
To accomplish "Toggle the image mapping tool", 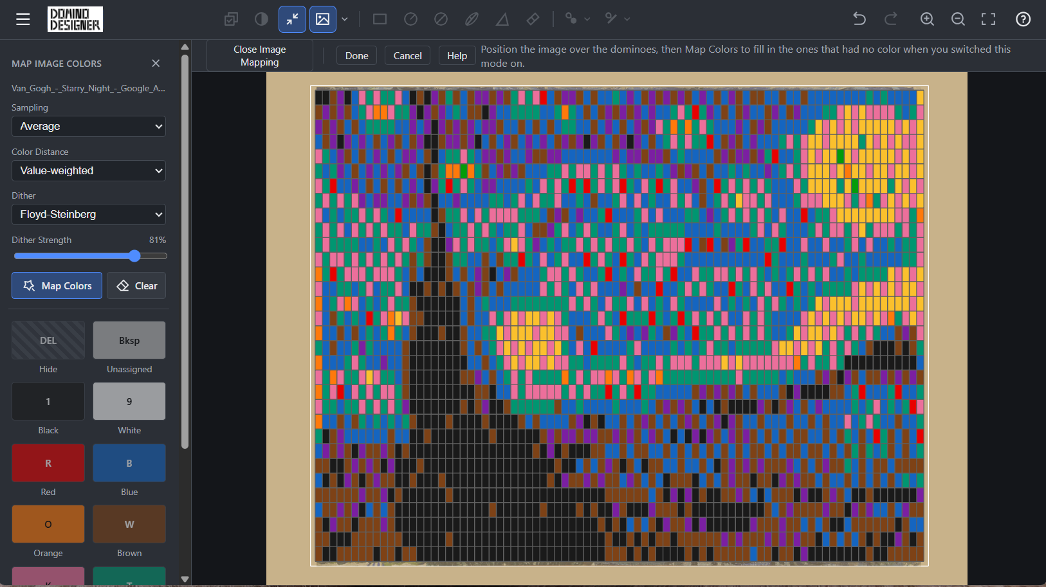I will click(323, 19).
